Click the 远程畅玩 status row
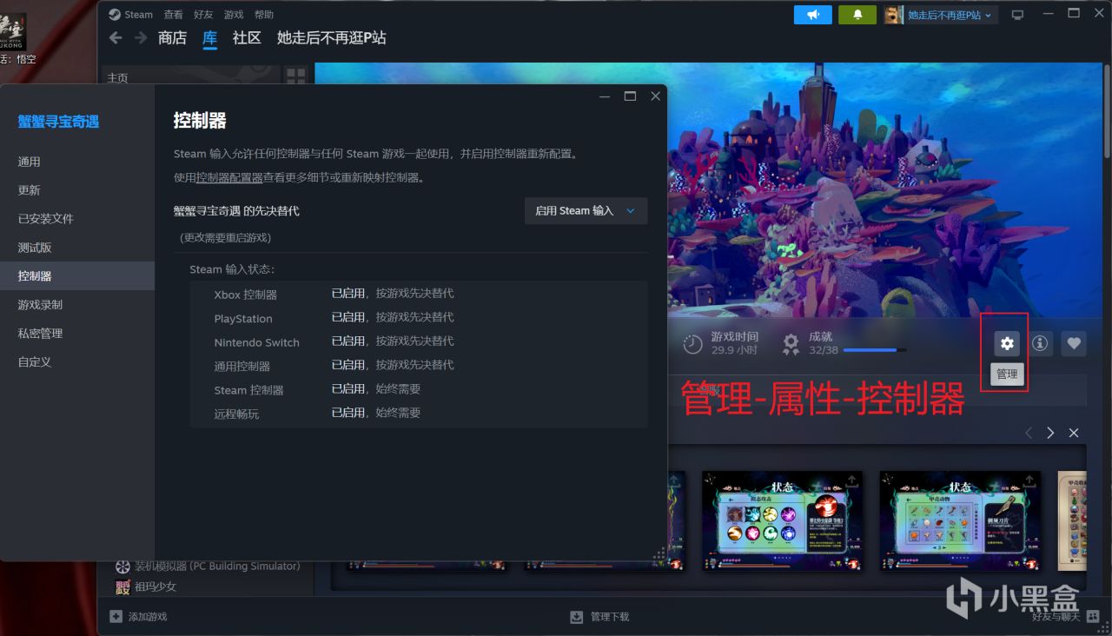Viewport: 1112px width, 636px height. point(419,414)
